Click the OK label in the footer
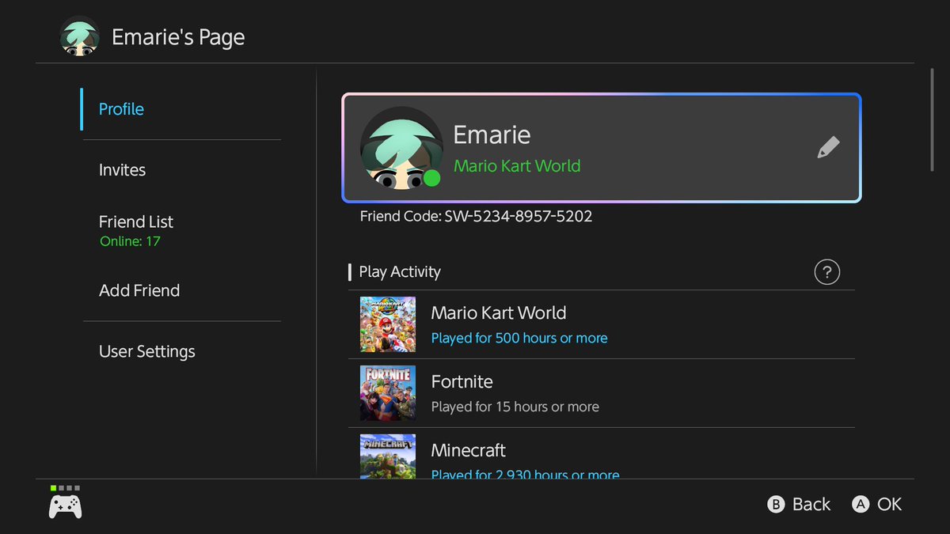Viewport: 950px width, 534px height. [x=889, y=504]
